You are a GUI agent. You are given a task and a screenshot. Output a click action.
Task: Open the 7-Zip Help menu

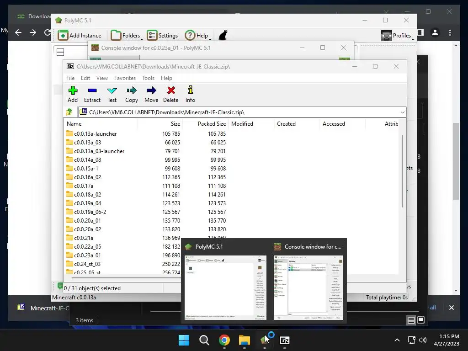[x=166, y=78]
